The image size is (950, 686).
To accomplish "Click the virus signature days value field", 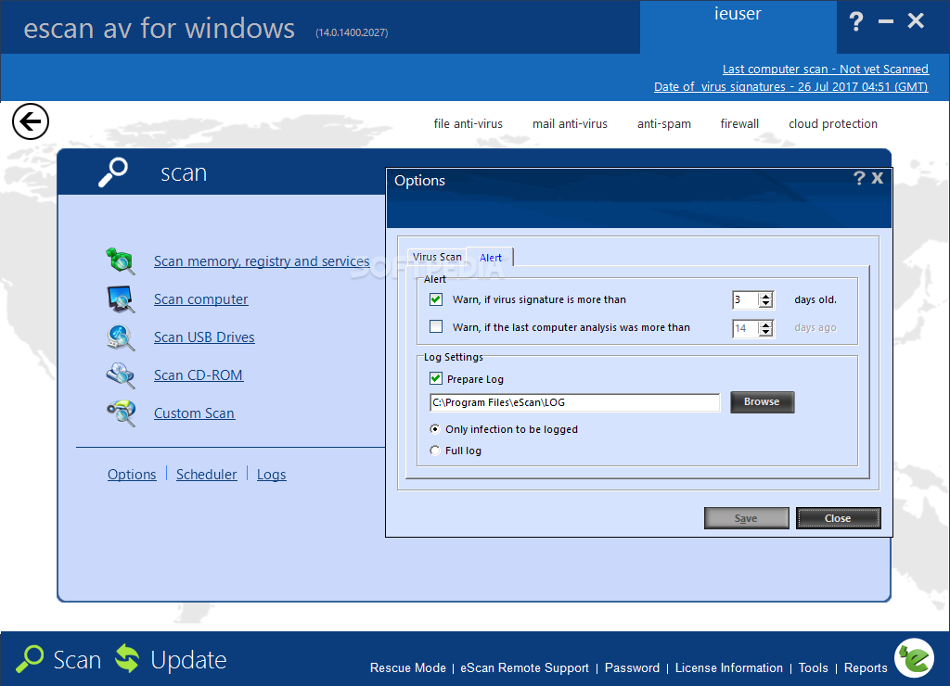I will click(x=745, y=299).
